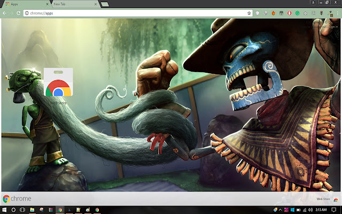Click the camera screenshot extension icon
This screenshot has height=214, width=342.
tap(305, 13)
